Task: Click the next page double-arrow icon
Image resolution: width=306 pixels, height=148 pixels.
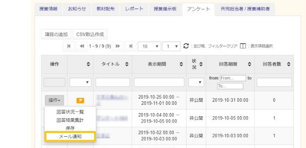Action: click(118, 46)
